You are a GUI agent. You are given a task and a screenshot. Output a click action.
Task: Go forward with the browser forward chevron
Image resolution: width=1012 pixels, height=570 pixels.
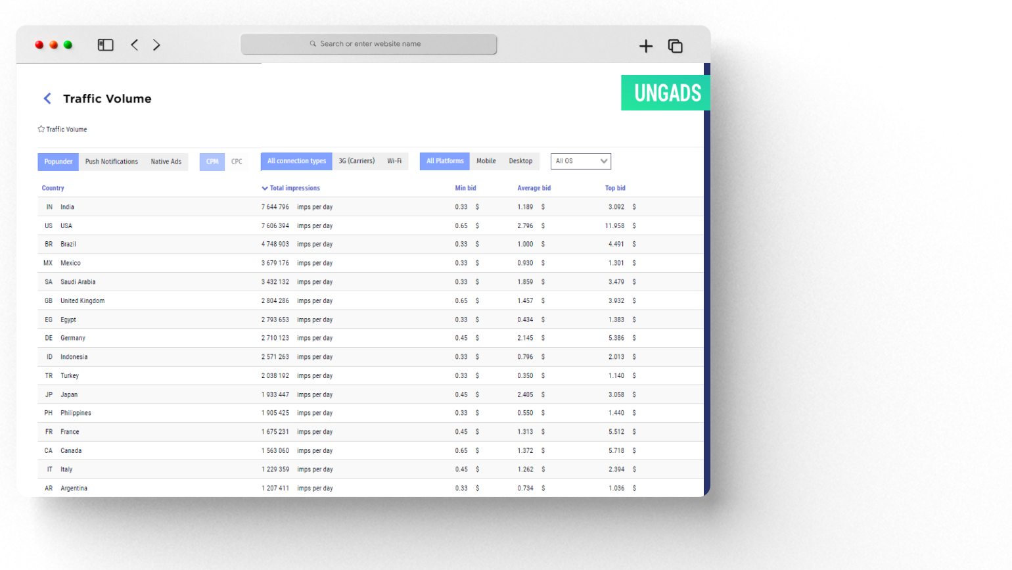point(156,45)
